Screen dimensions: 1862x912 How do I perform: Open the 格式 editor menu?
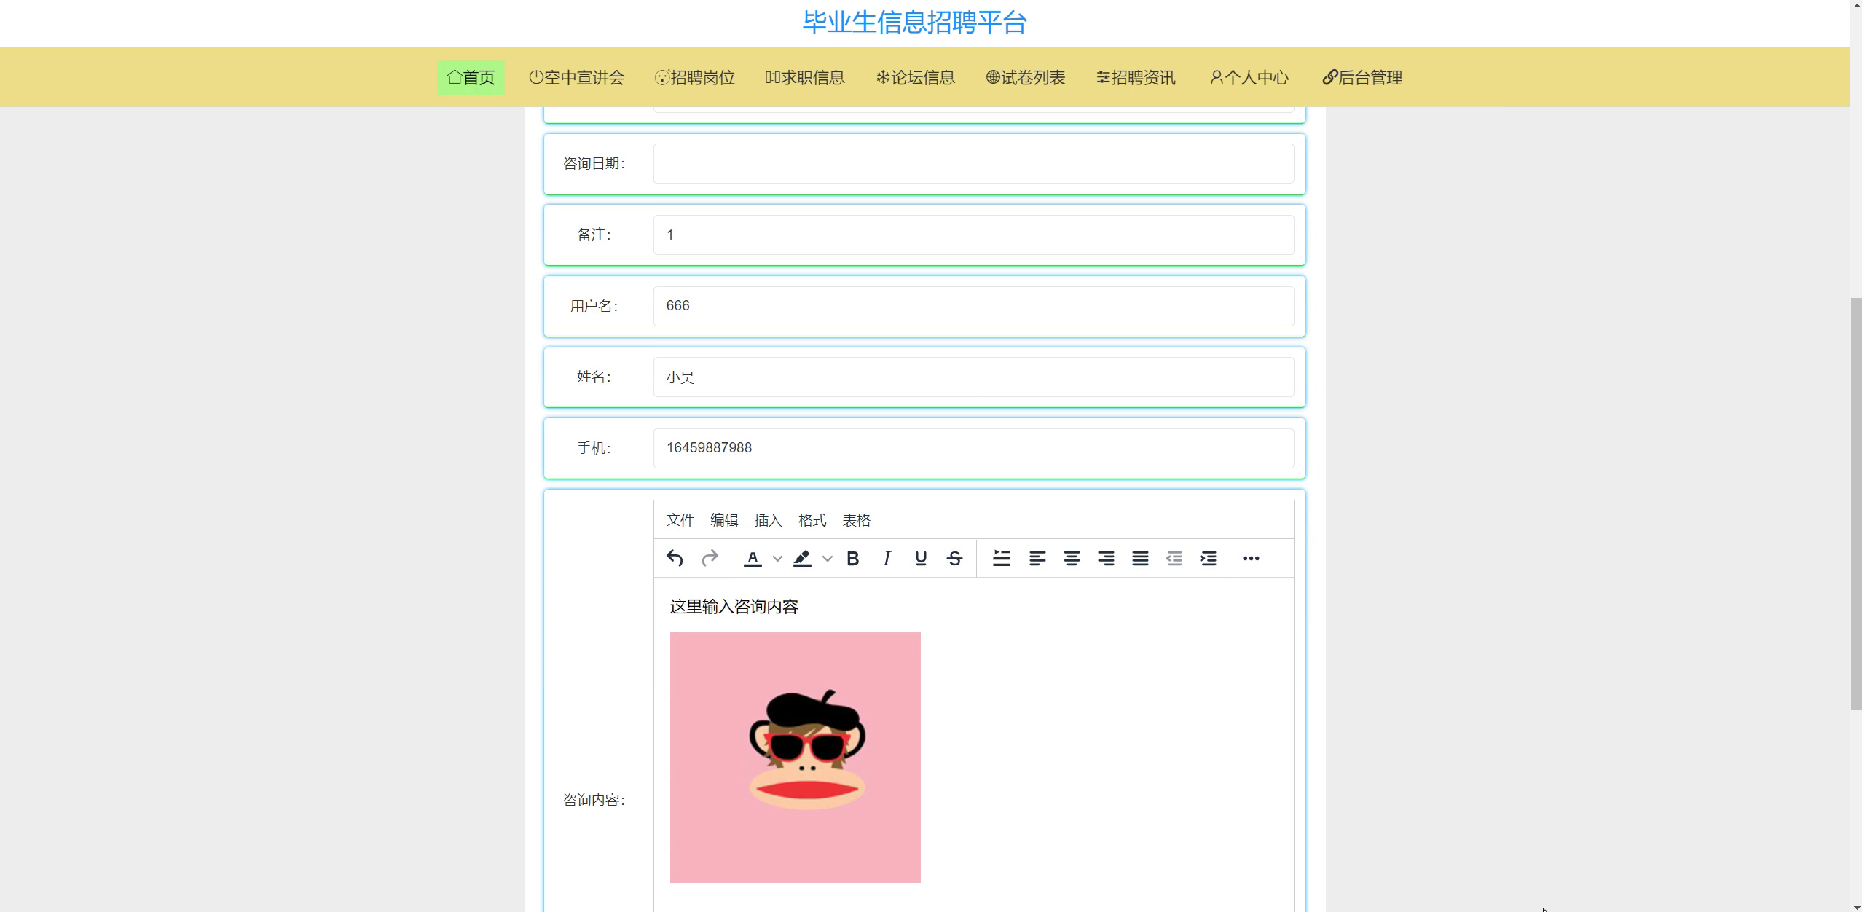(x=812, y=520)
